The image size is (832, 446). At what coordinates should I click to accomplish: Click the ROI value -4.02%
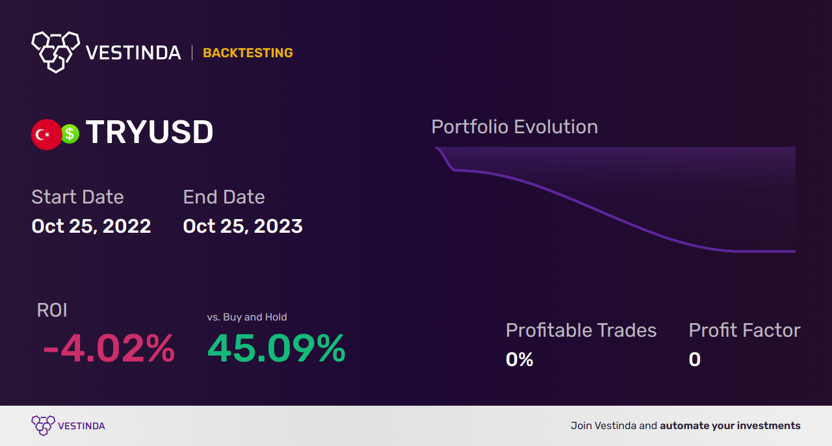tap(109, 348)
